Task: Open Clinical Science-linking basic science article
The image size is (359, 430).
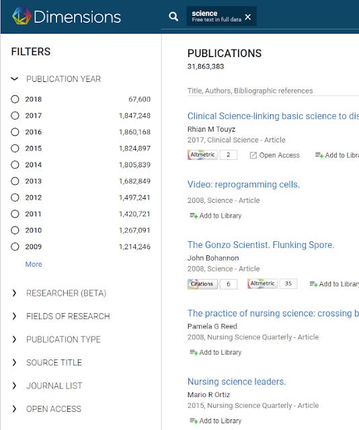Action: coord(273,116)
